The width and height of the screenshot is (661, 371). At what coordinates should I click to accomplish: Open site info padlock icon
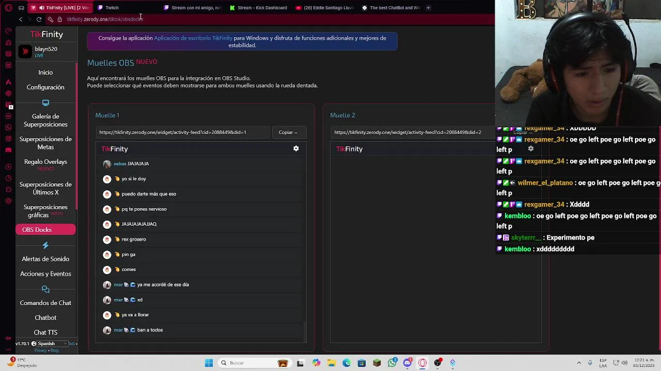pyautogui.click(x=59, y=19)
